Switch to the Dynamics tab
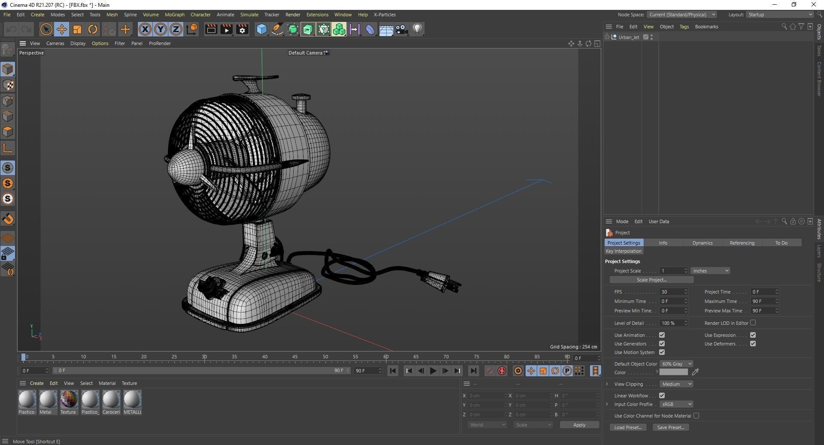Viewport: 824px width, 445px height. point(702,243)
